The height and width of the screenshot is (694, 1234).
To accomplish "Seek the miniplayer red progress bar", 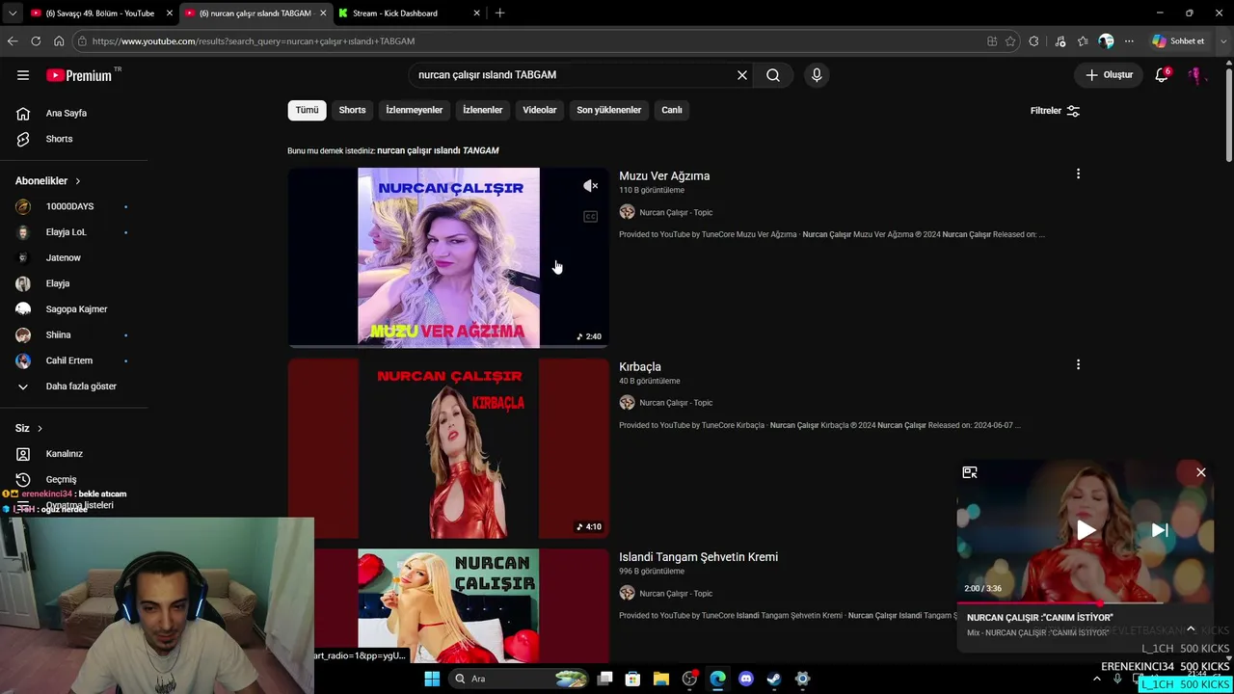I will point(1085,603).
